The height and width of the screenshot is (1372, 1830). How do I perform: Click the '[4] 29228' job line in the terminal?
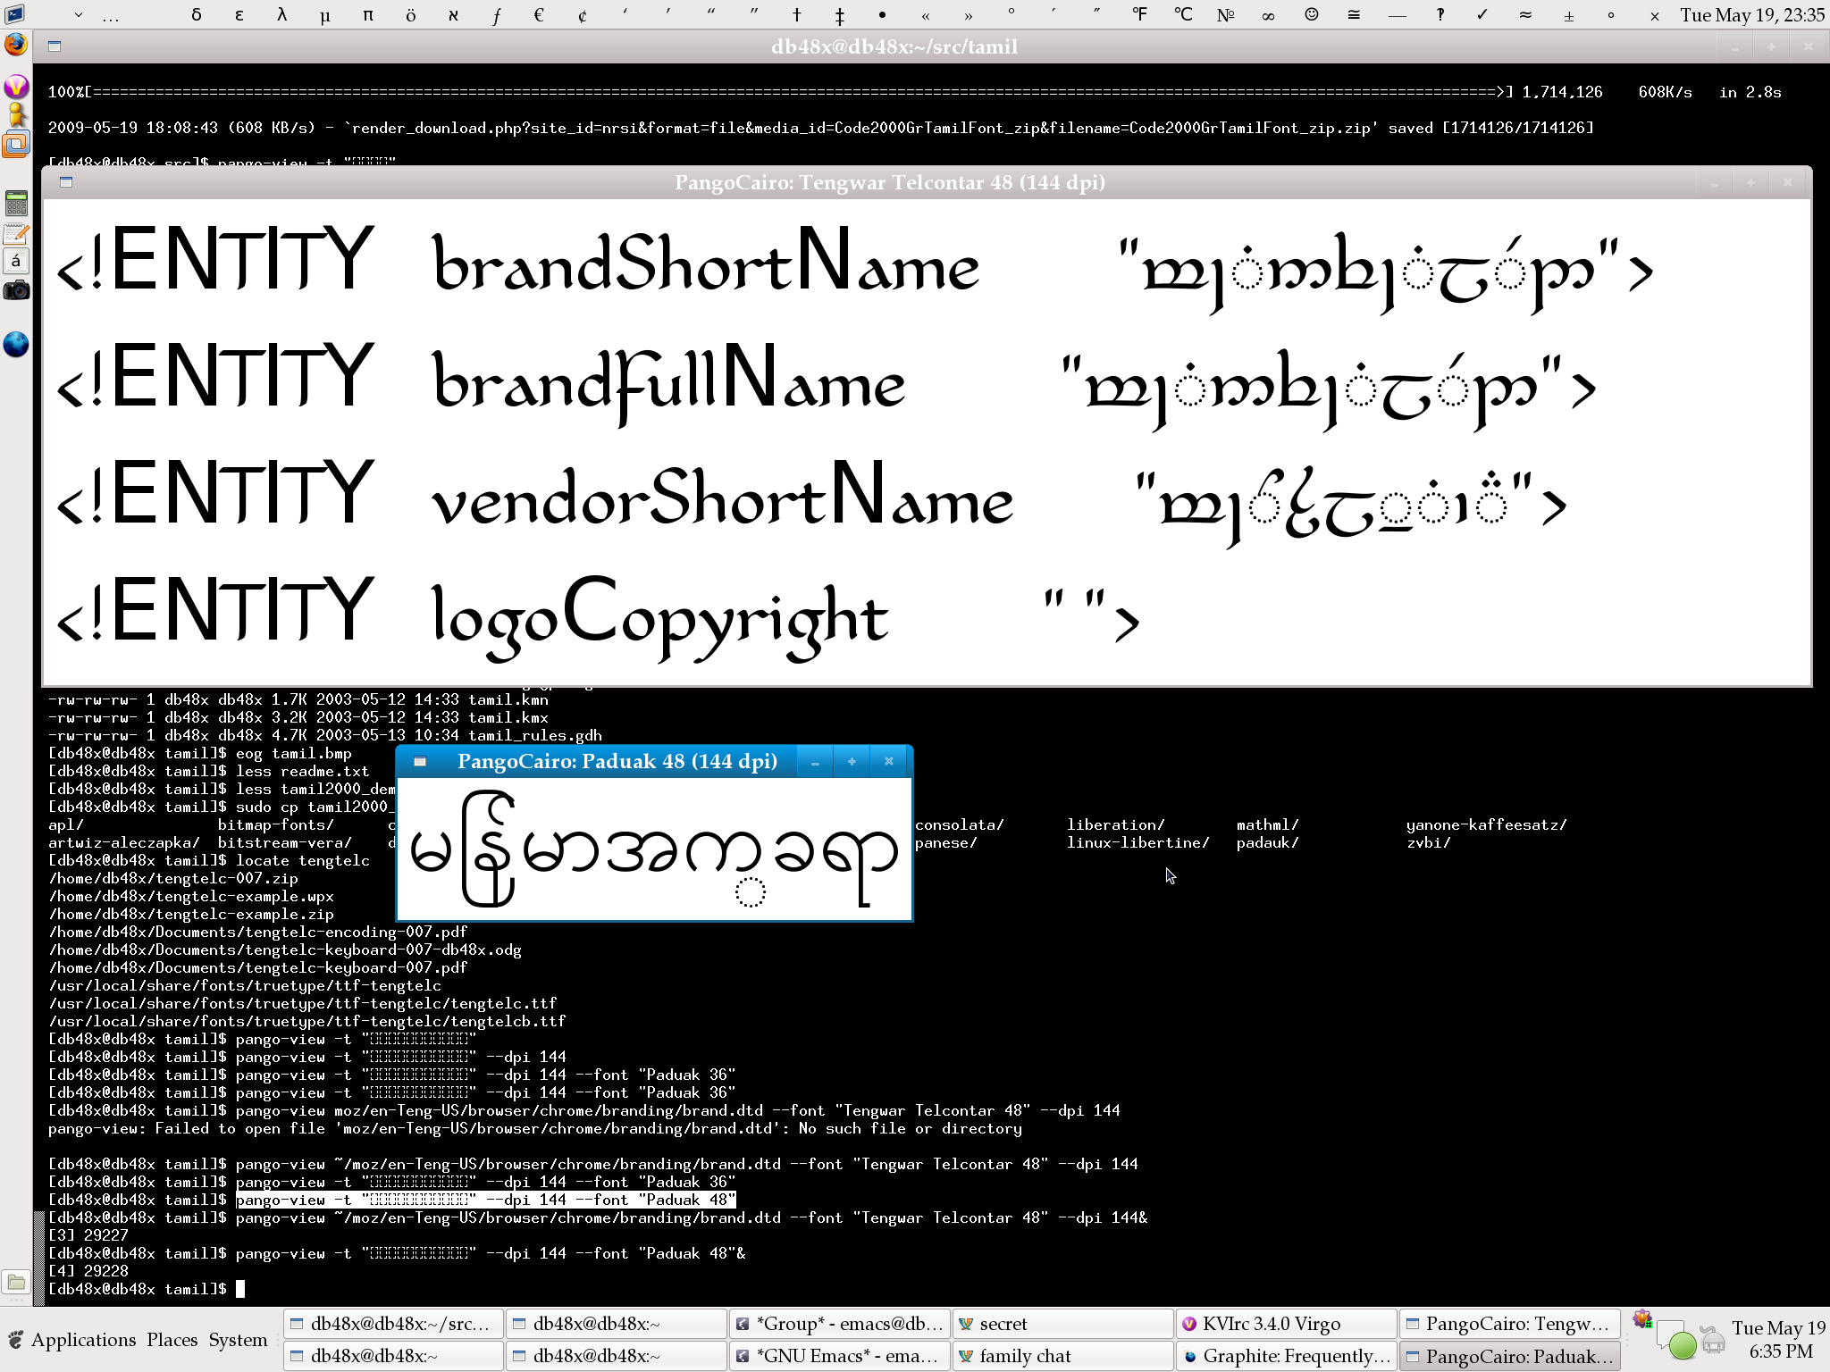88,1271
